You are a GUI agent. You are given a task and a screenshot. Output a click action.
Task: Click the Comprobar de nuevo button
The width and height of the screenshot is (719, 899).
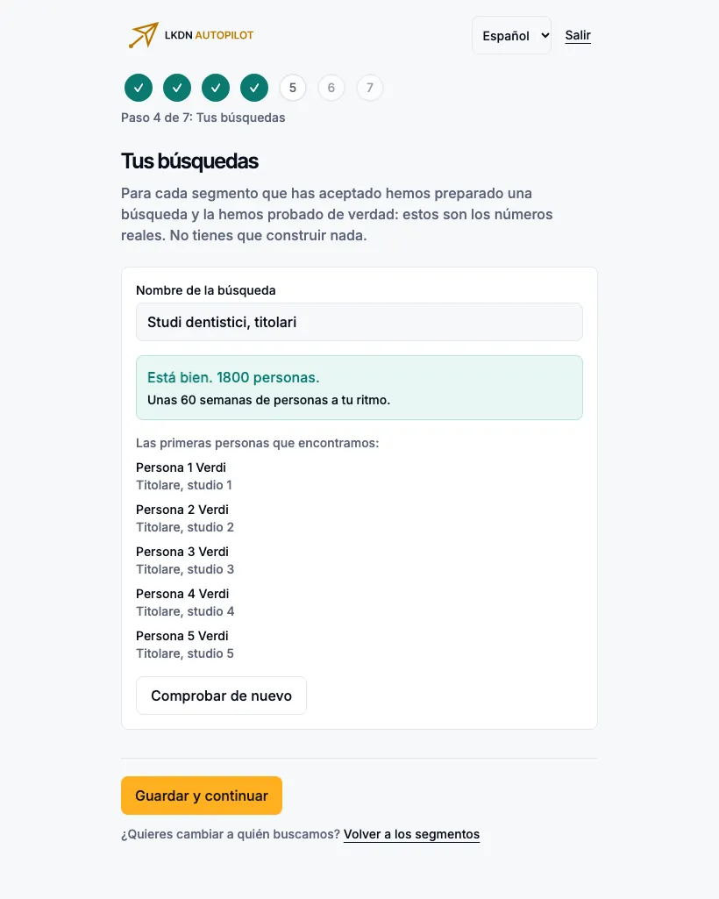(x=221, y=696)
